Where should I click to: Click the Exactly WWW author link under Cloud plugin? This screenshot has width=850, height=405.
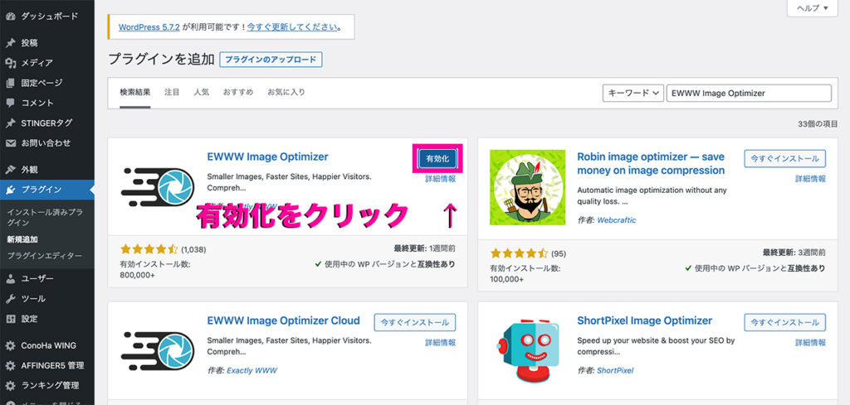[x=252, y=370]
